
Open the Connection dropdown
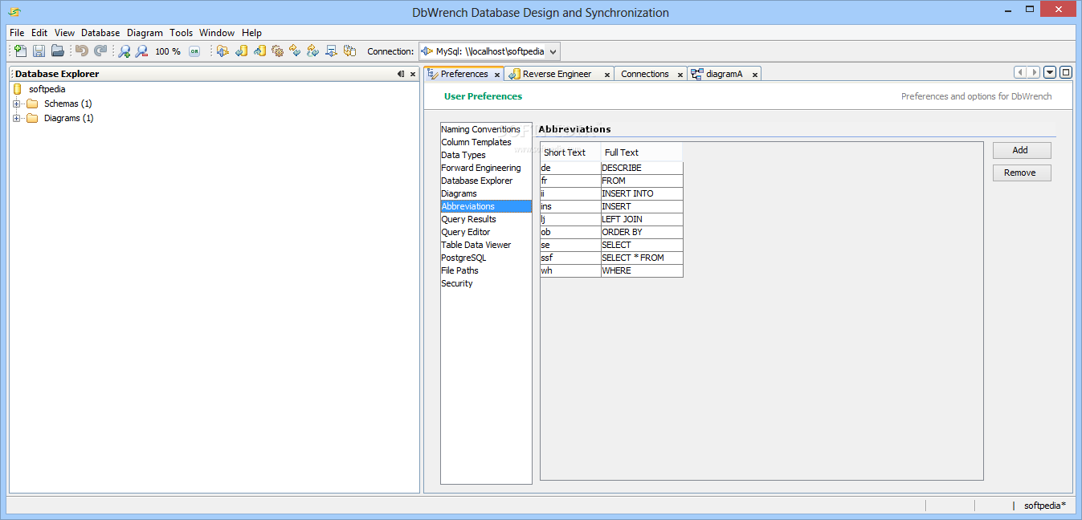(553, 51)
